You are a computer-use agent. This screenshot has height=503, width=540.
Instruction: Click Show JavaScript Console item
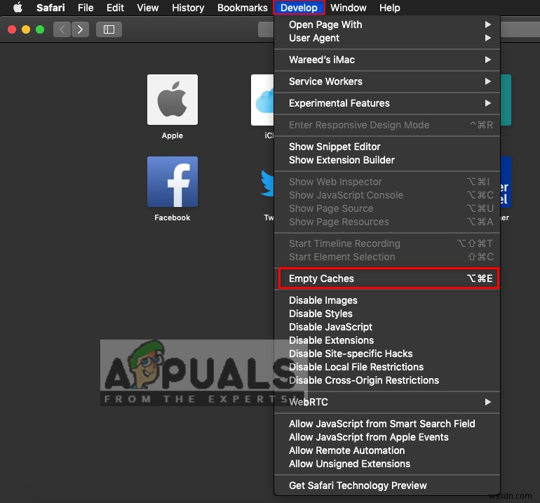pyautogui.click(x=387, y=195)
